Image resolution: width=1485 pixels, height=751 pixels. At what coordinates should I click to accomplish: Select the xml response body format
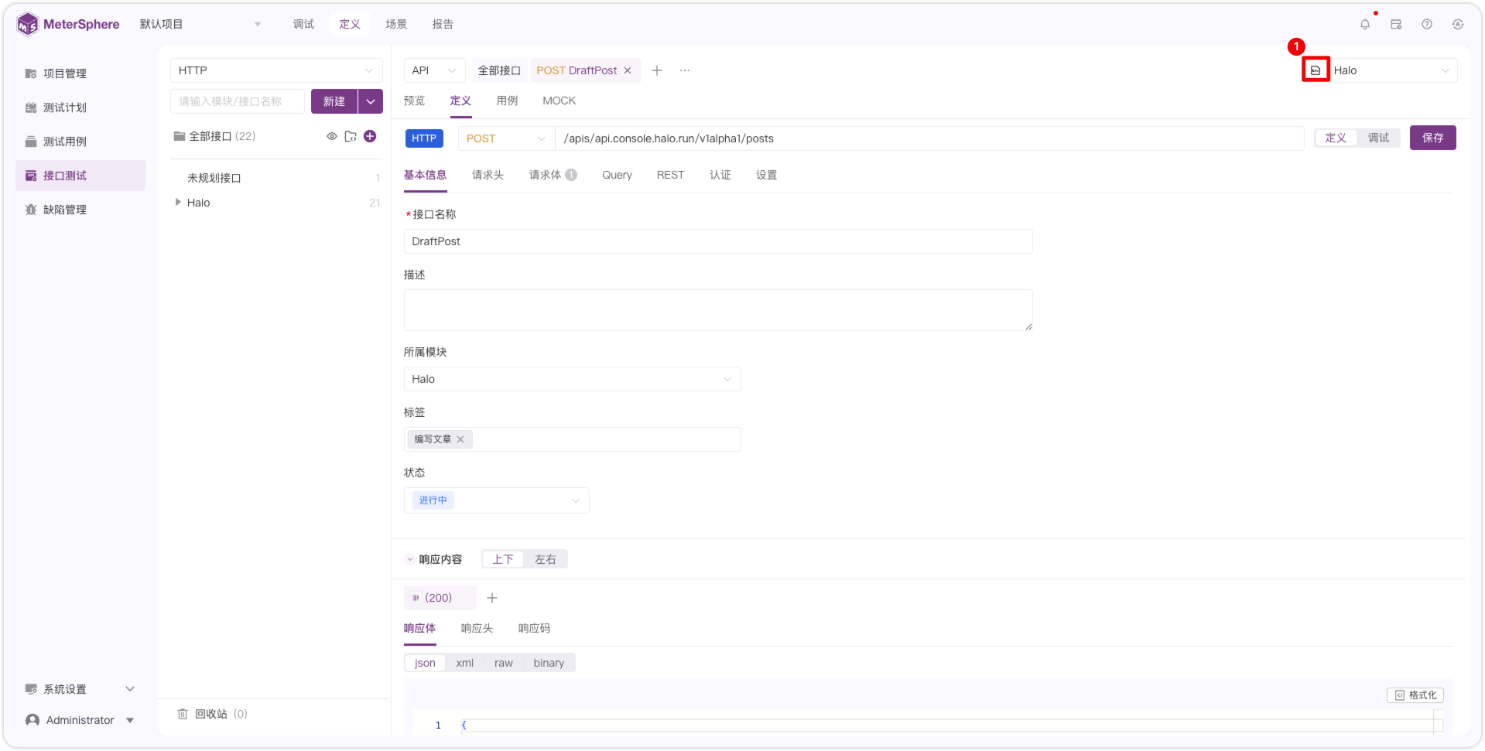pos(465,663)
